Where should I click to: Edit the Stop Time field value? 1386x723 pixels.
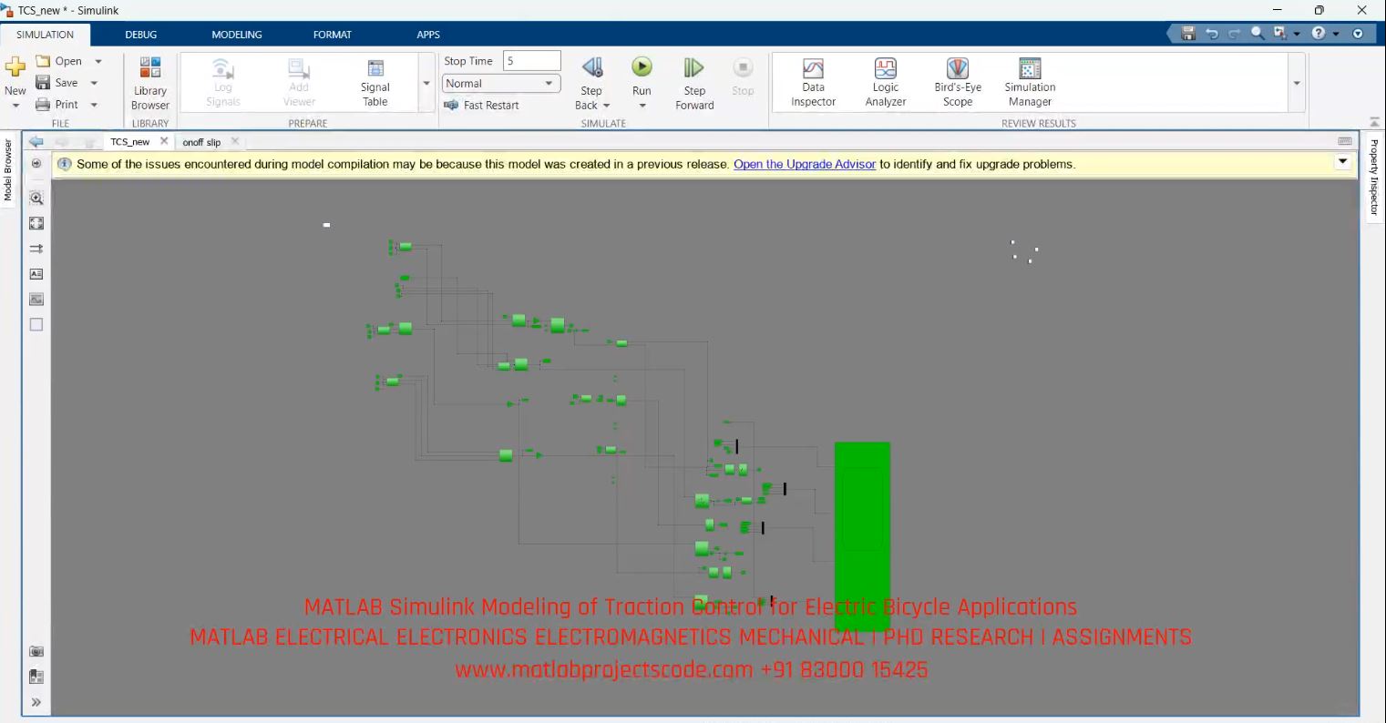point(531,60)
